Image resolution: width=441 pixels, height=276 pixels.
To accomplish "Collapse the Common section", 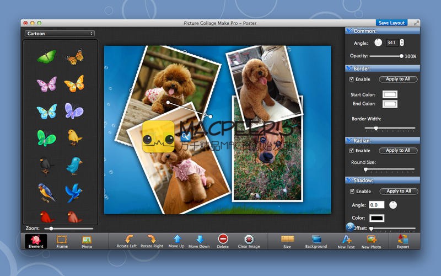I will (x=349, y=31).
